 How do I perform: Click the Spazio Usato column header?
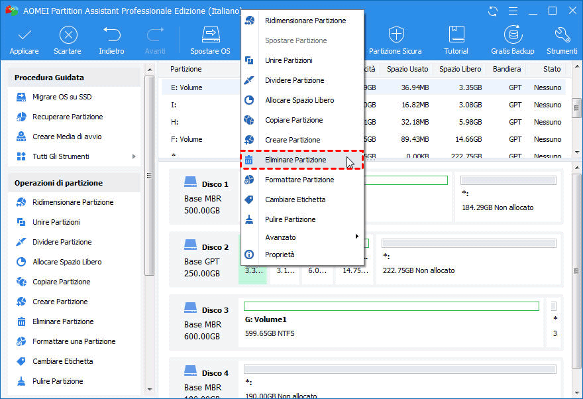click(407, 69)
